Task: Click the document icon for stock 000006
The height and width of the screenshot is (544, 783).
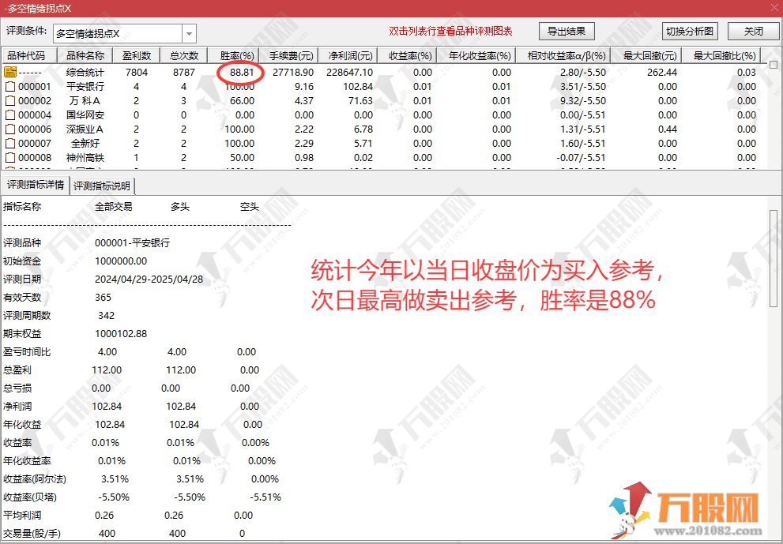Action: pyautogui.click(x=10, y=129)
